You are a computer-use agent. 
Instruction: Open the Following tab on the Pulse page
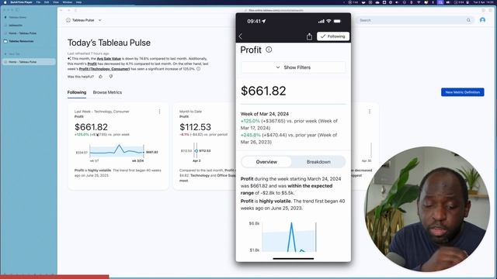point(77,92)
